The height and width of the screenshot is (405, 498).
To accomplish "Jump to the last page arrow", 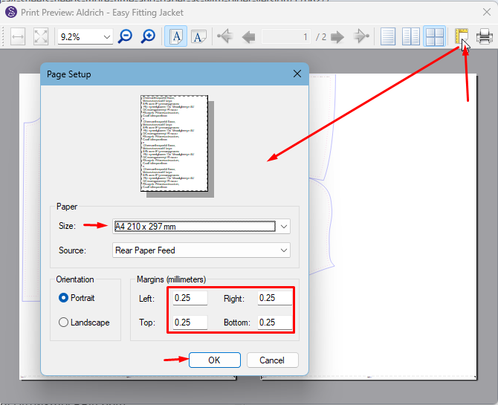I will coord(360,36).
